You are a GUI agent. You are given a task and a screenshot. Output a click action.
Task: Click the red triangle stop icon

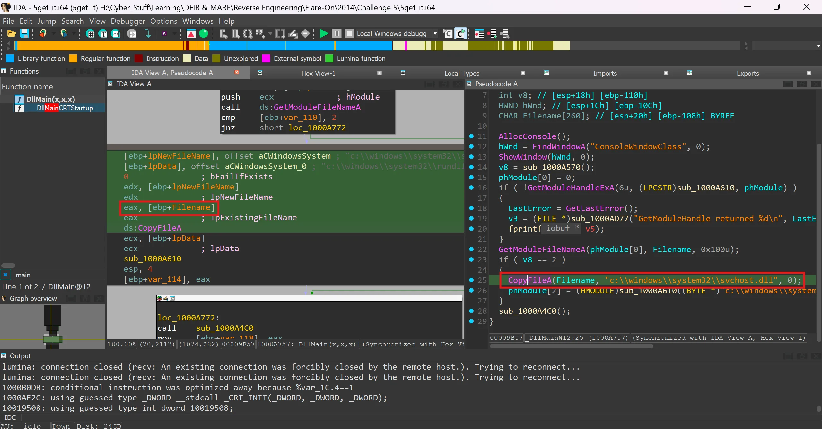(191, 33)
